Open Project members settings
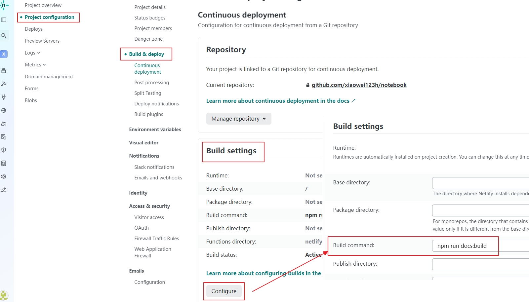The height and width of the screenshot is (302, 529). pos(153,28)
